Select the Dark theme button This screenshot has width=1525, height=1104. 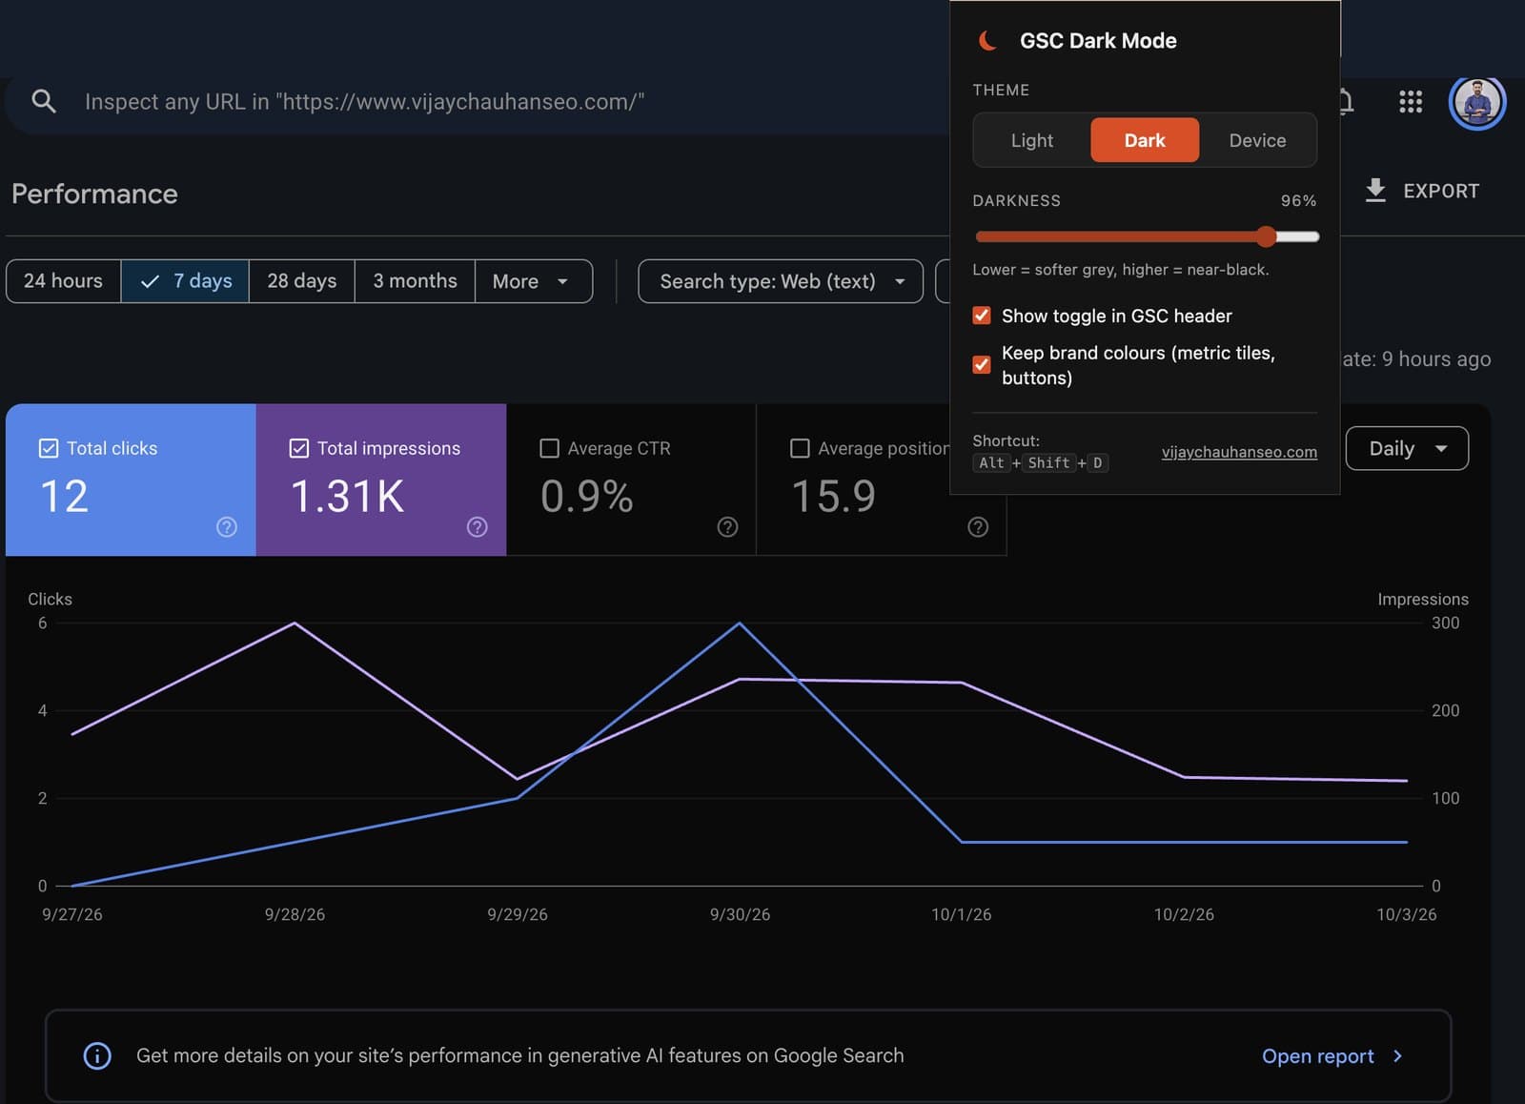(x=1145, y=140)
